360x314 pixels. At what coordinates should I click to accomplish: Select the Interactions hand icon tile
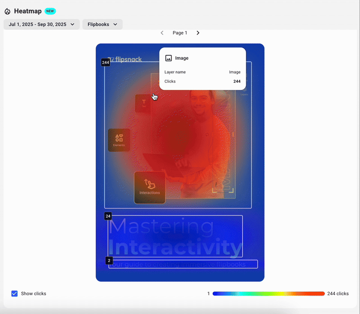[x=149, y=187]
